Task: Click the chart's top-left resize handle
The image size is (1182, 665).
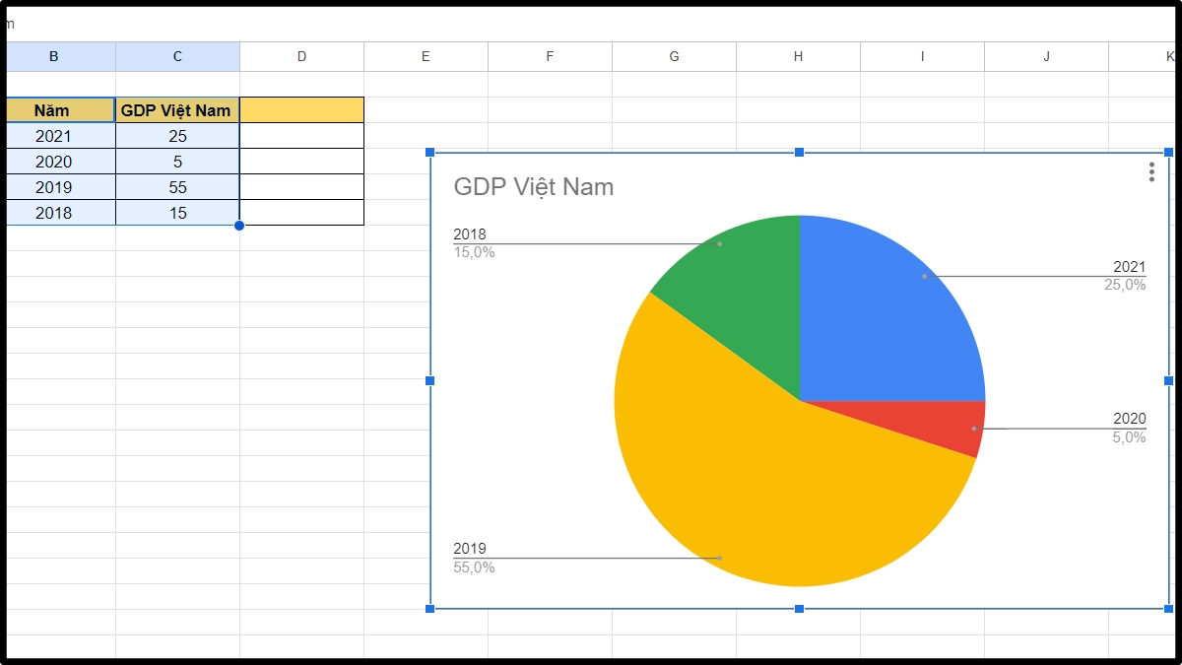Action: [429, 152]
